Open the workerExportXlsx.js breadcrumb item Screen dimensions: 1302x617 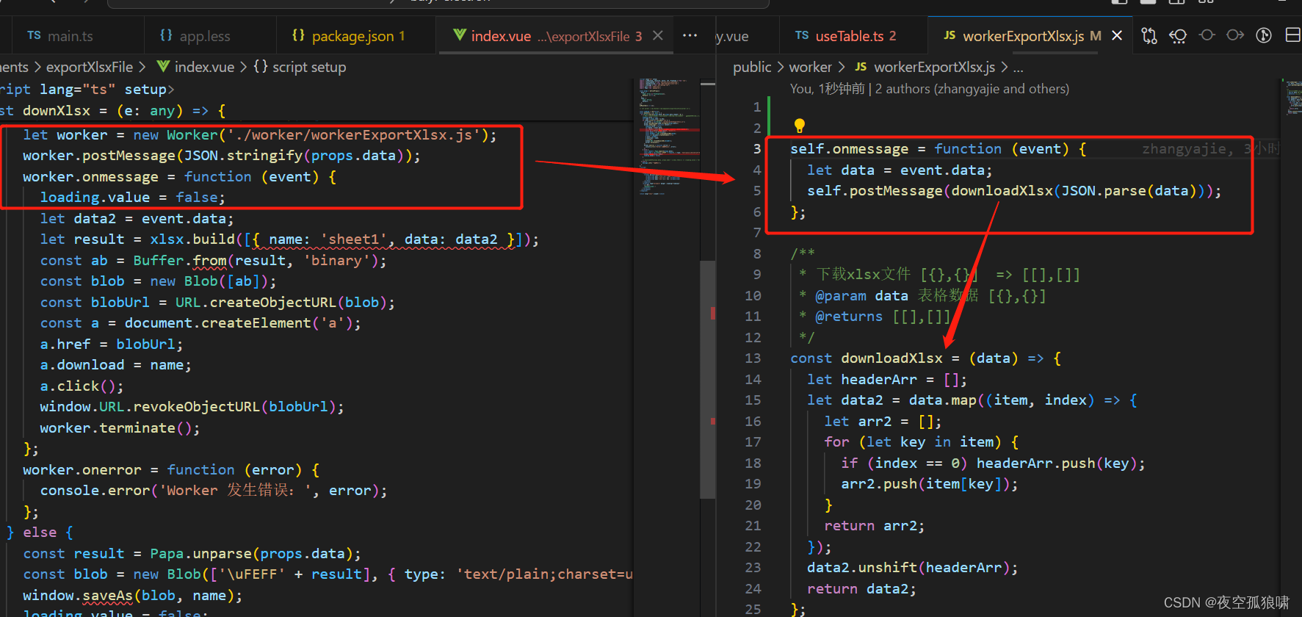934,67
